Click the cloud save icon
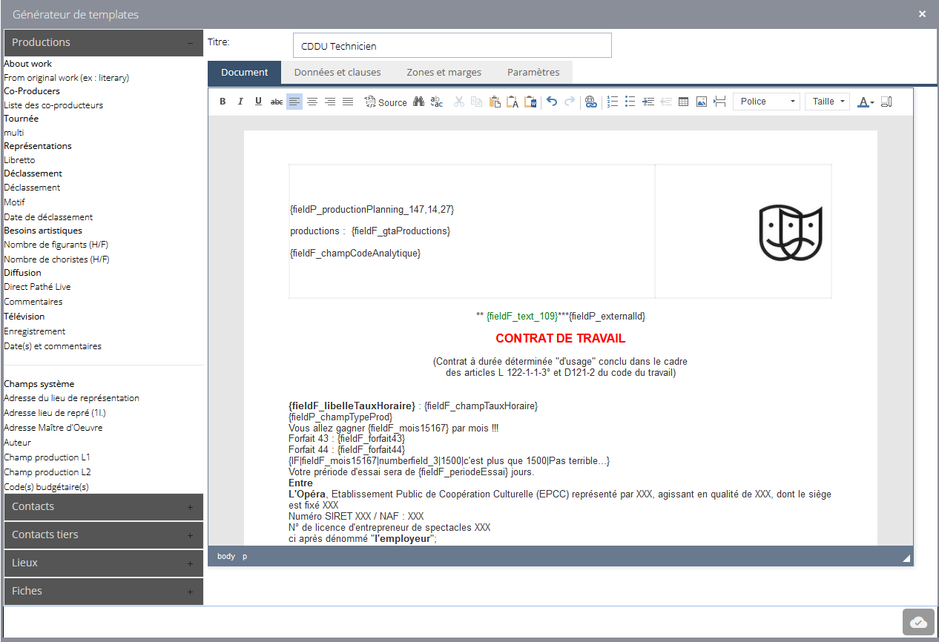939x642 pixels. pyautogui.click(x=918, y=622)
